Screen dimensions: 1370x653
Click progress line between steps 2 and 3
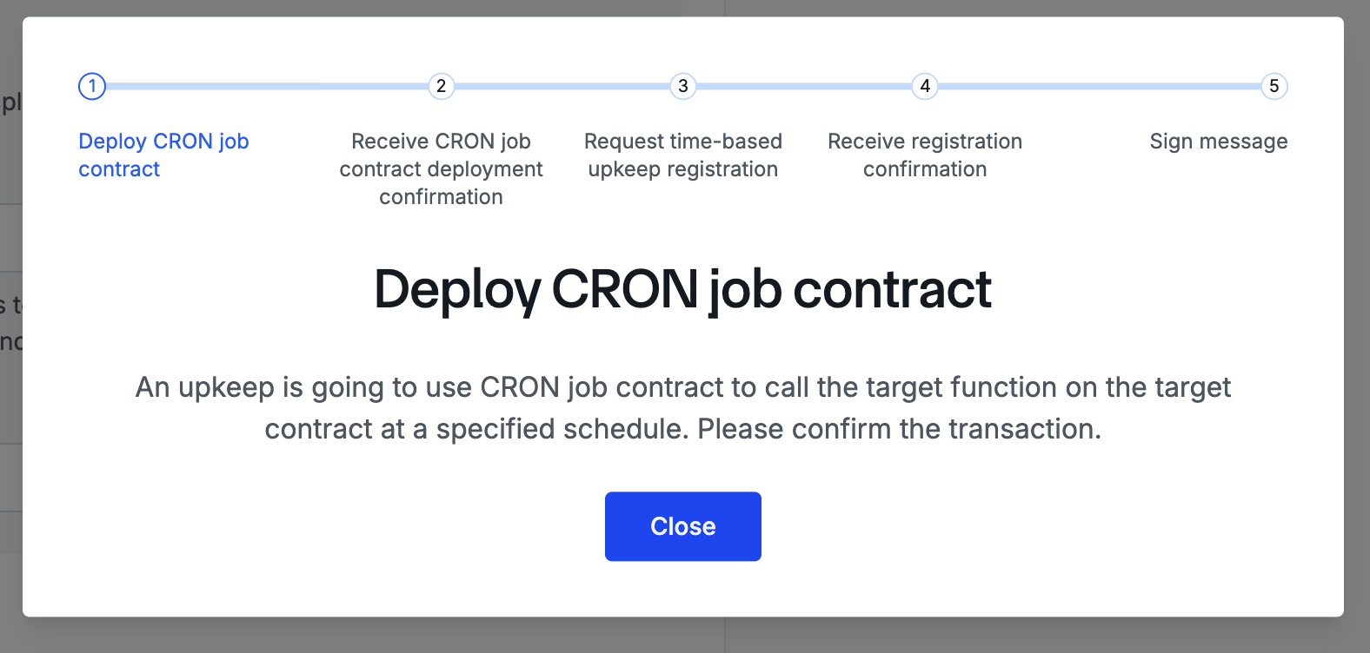pos(562,86)
